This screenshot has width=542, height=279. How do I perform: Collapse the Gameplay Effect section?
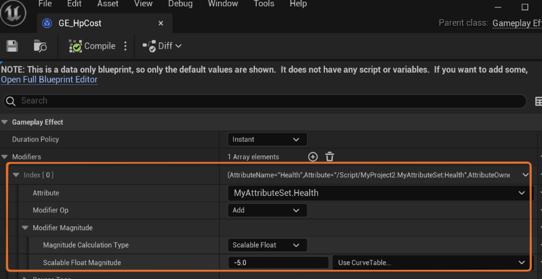tap(5, 122)
